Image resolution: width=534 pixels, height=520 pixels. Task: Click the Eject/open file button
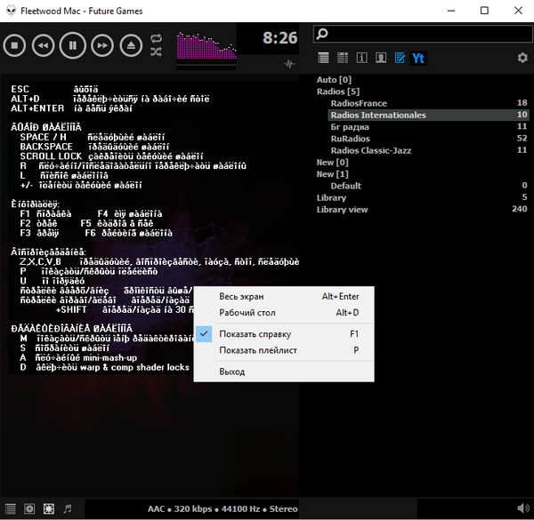pyautogui.click(x=132, y=44)
